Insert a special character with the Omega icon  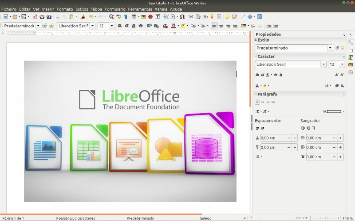click(x=182, y=17)
